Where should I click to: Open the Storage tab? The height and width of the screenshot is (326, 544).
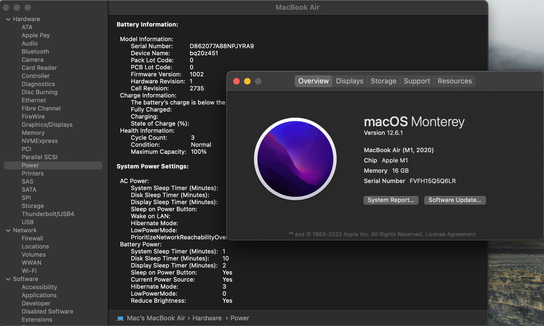(383, 81)
